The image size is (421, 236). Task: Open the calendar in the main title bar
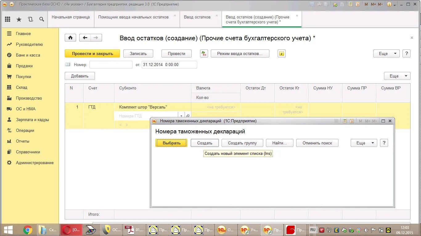[x=358, y=4]
